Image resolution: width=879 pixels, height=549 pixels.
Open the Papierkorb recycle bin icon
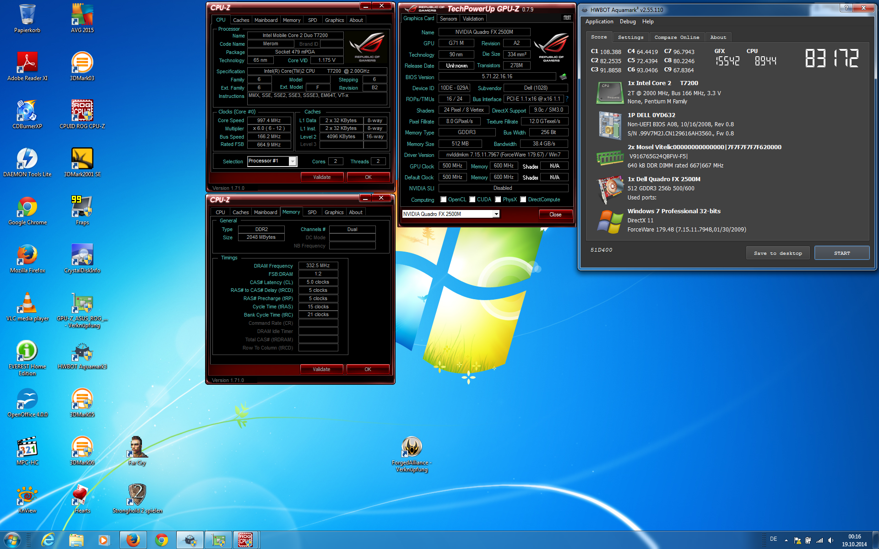click(x=27, y=18)
